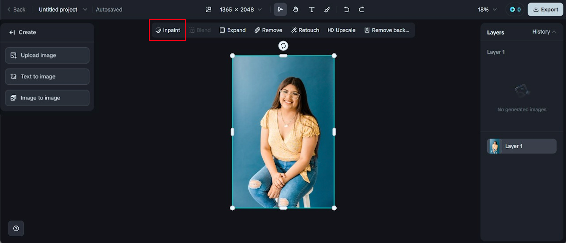Choose the Retouch tool
This screenshot has width=566, height=243.
pos(305,30)
